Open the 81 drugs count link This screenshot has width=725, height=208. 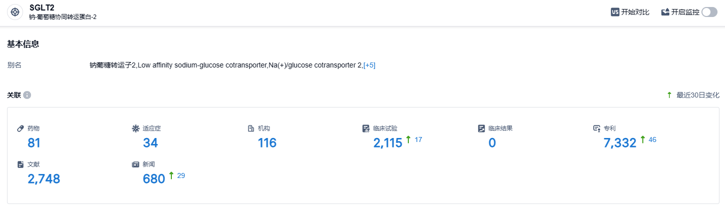pos(34,143)
